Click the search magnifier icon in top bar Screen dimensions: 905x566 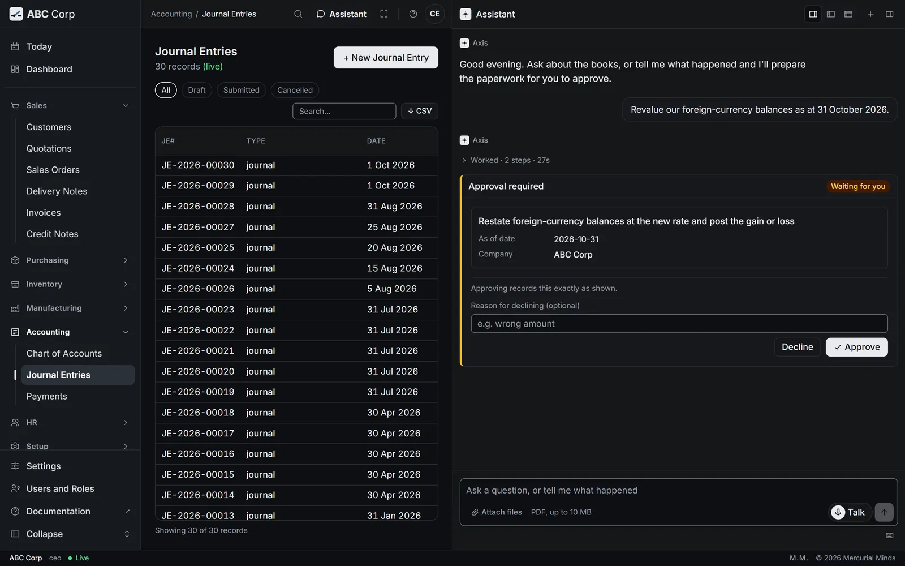point(298,14)
